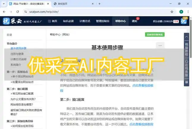Open 首页 in navigation bar

[53, 21]
